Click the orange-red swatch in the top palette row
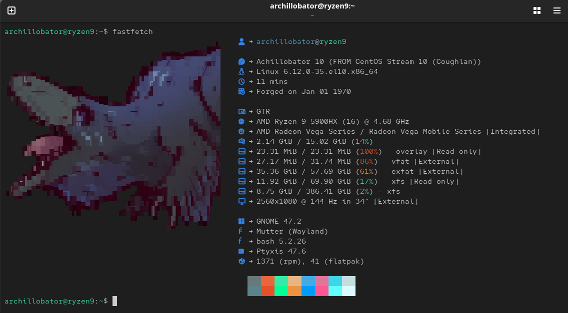This screenshot has height=313, width=568. point(267,281)
